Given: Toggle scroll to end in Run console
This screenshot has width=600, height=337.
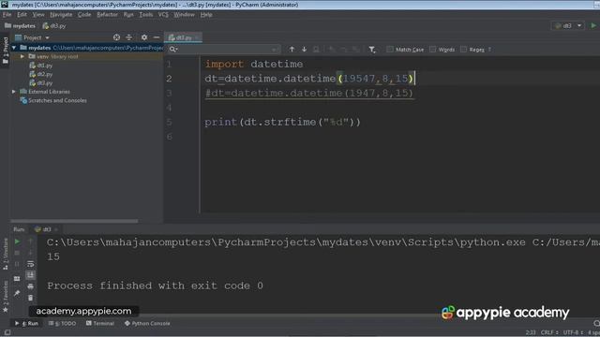Looking at the screenshot, I should [x=31, y=275].
